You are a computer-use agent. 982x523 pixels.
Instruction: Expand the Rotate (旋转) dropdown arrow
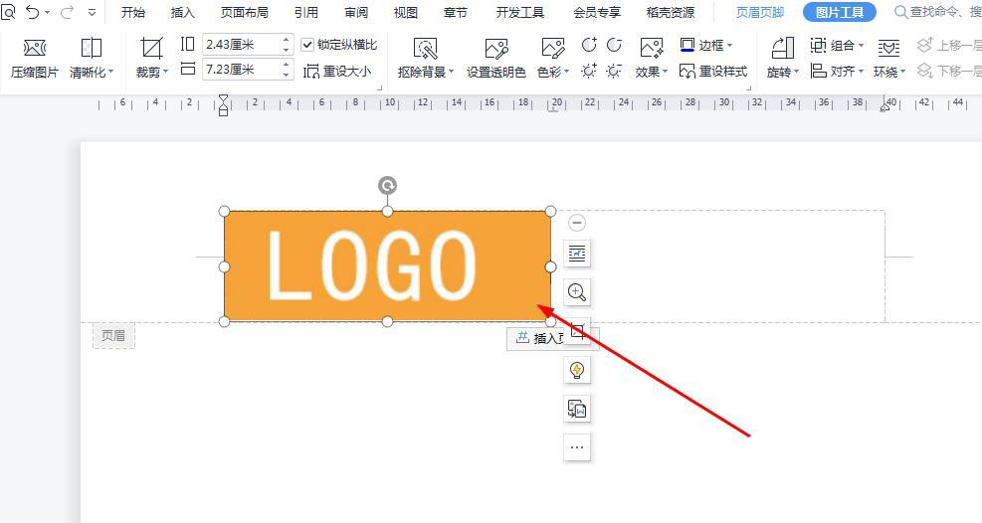[x=797, y=72]
